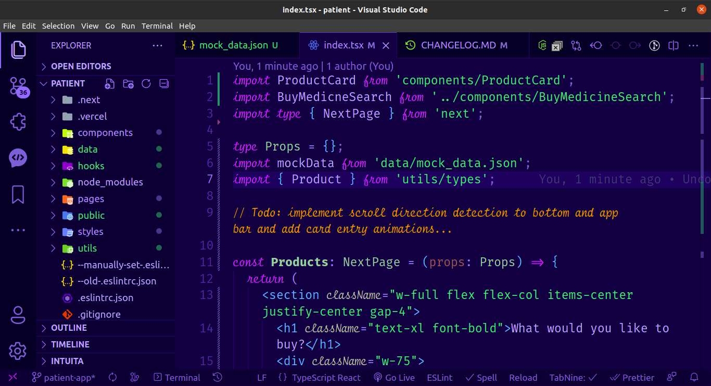
Task: Open the Terminal menu
Action: point(157,26)
